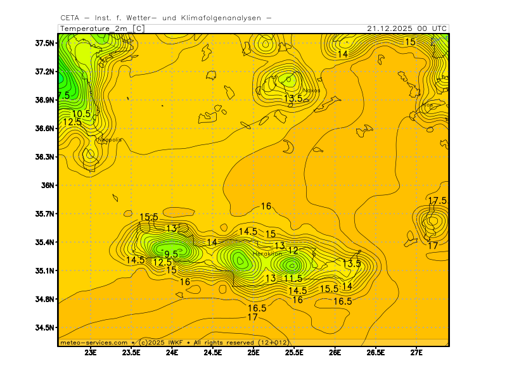Click the 17.5 contour value near Karpathos
The image size is (507, 380).
437,201
